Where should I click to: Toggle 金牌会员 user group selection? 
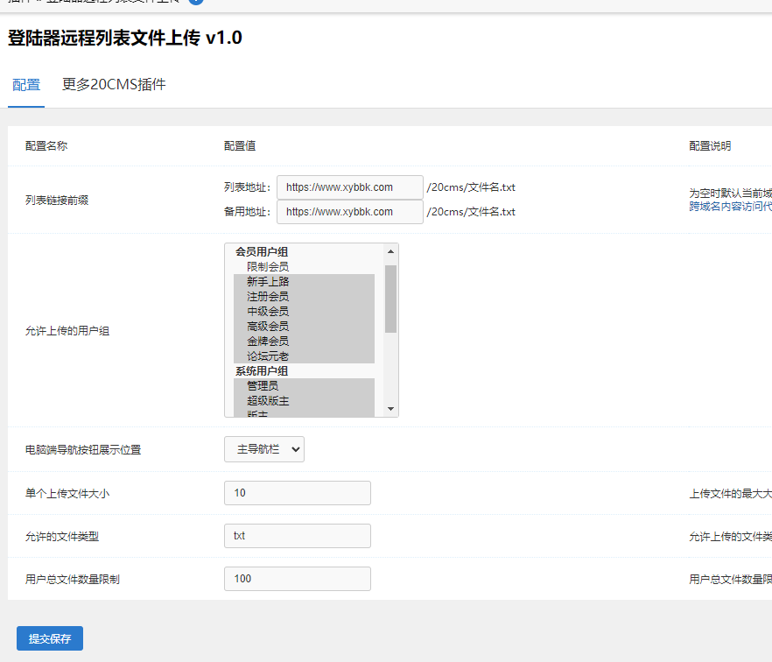(267, 341)
